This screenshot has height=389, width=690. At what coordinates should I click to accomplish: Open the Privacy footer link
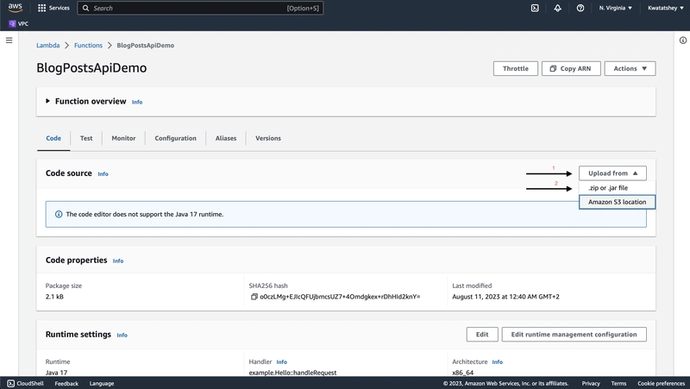tap(591, 384)
